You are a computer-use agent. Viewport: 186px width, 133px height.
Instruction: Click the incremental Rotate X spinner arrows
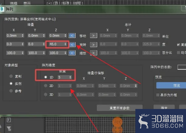[x=23, y=44]
